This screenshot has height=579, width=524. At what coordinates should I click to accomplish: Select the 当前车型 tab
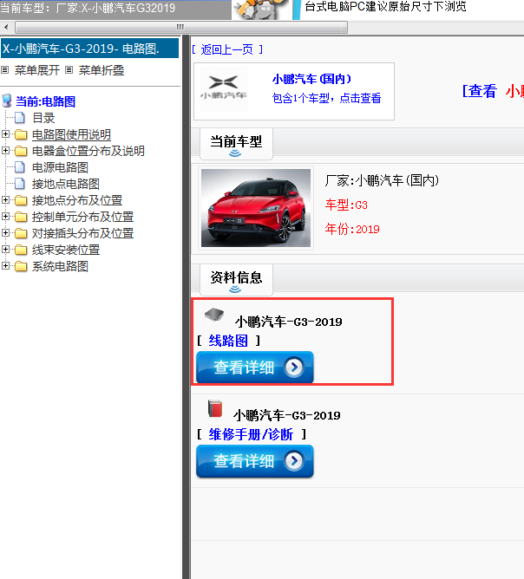coord(236,143)
